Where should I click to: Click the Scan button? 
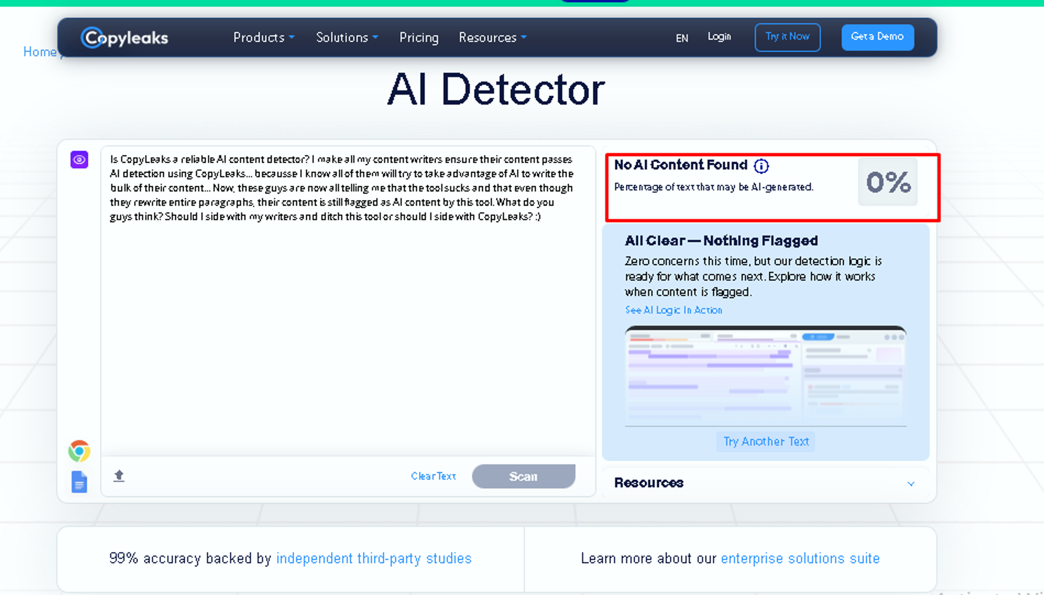(523, 476)
